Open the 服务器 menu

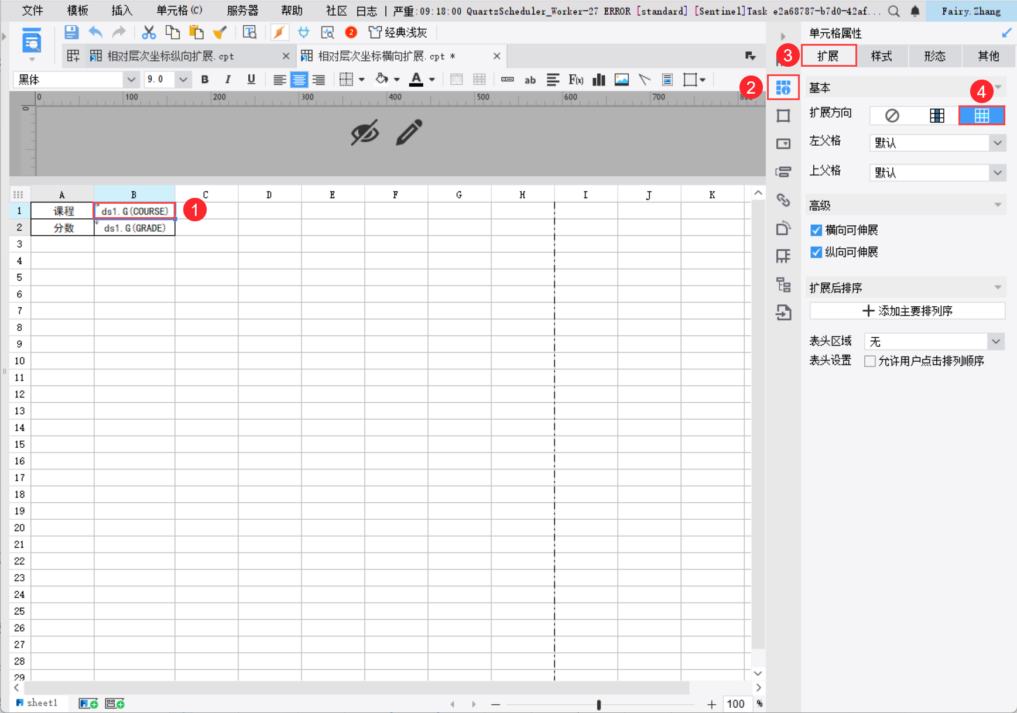(242, 11)
